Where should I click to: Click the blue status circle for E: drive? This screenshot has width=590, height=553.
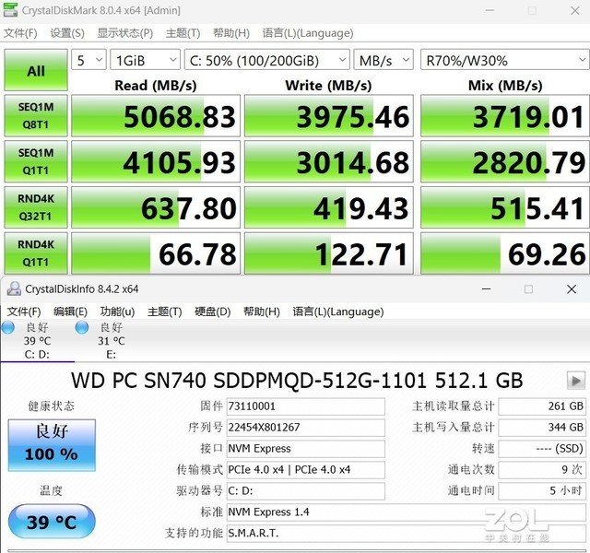click(x=82, y=328)
